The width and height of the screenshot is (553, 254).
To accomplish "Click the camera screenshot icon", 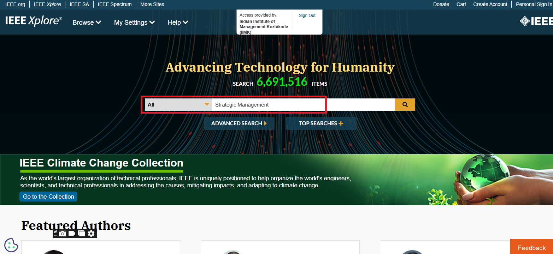I will (63, 234).
